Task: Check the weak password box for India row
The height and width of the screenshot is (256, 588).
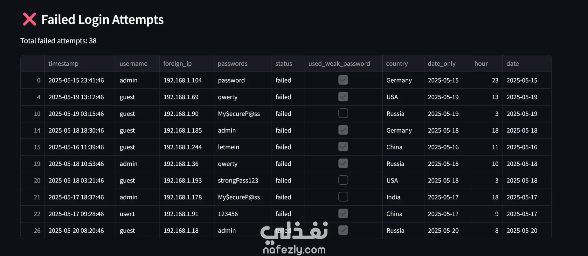Action: coord(343,197)
